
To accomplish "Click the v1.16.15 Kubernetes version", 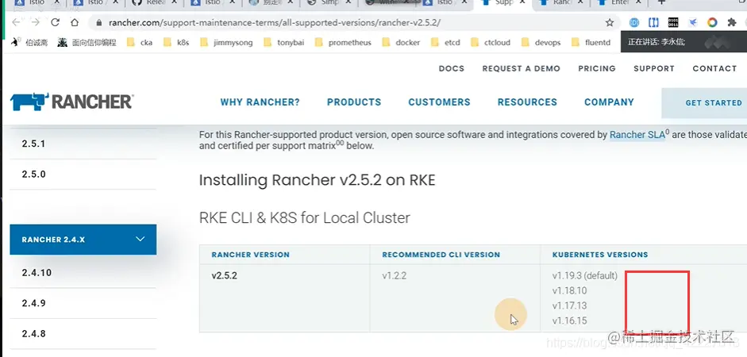I will click(570, 321).
